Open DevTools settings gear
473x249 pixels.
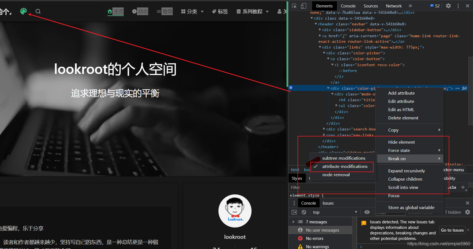(x=448, y=6)
